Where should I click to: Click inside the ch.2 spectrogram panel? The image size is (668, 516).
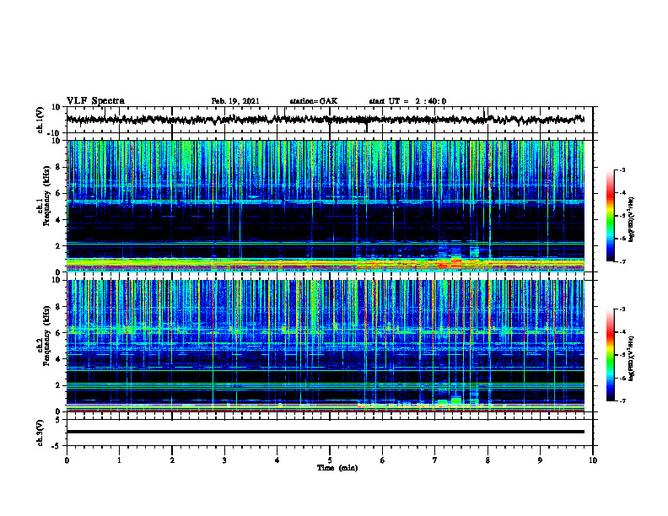pyautogui.click(x=325, y=346)
